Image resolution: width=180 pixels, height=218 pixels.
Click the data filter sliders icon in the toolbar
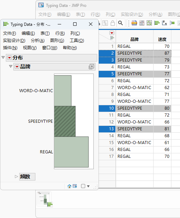pos(105,23)
